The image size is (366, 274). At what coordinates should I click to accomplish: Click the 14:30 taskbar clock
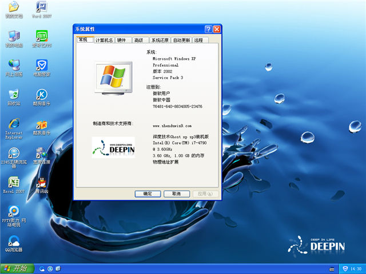click(x=356, y=269)
